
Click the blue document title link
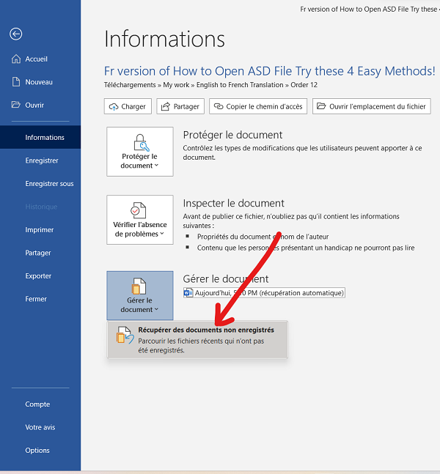[x=269, y=71]
